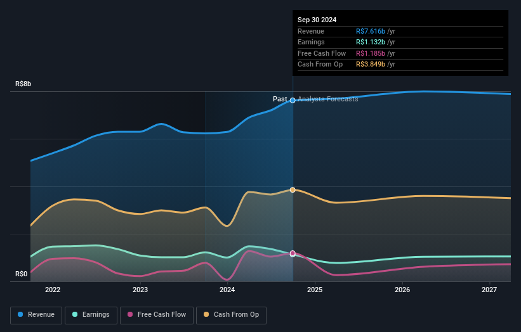Viewport: 521px width, 332px height.
Task: Click the 2024 x-axis label
Action: (227, 290)
